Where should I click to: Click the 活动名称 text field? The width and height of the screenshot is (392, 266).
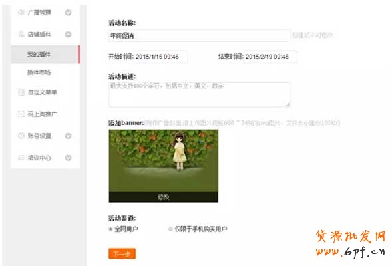(199, 35)
